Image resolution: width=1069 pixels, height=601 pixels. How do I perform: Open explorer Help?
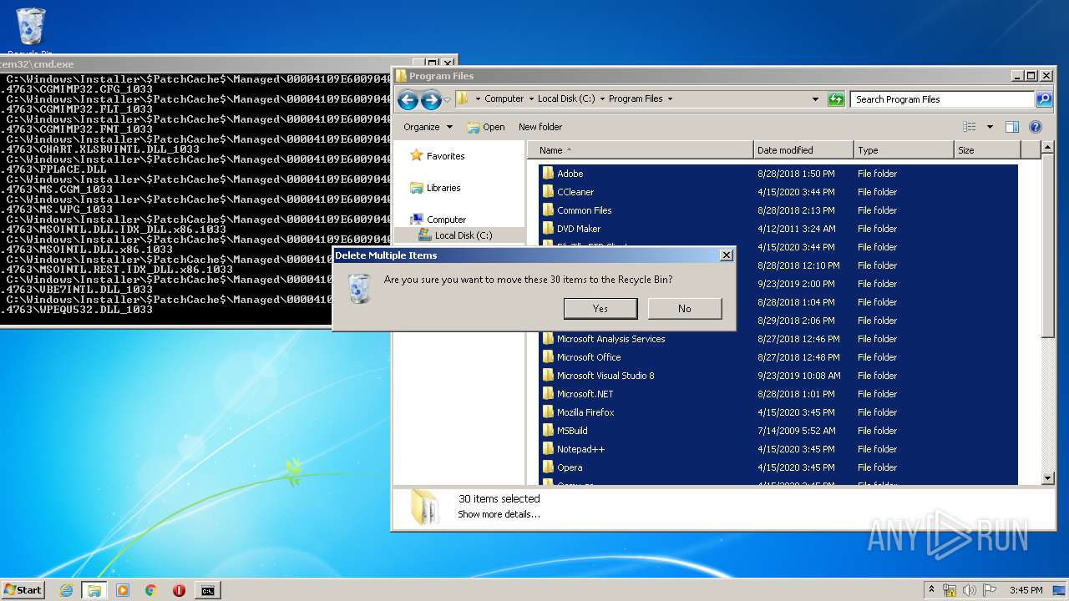click(x=1036, y=127)
